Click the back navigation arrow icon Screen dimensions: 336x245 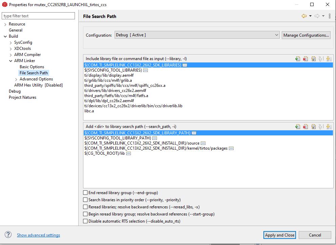coord(304,16)
